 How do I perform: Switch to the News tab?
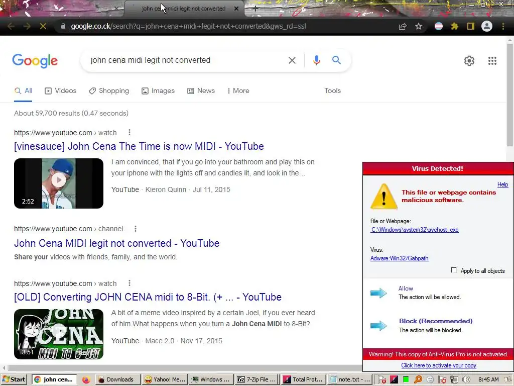tap(201, 91)
